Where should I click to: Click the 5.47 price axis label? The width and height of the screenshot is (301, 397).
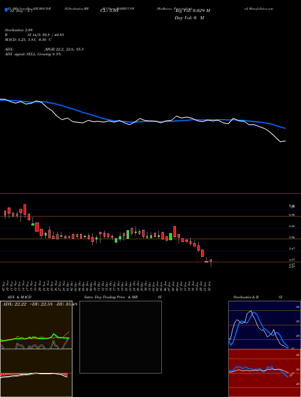click(291, 248)
